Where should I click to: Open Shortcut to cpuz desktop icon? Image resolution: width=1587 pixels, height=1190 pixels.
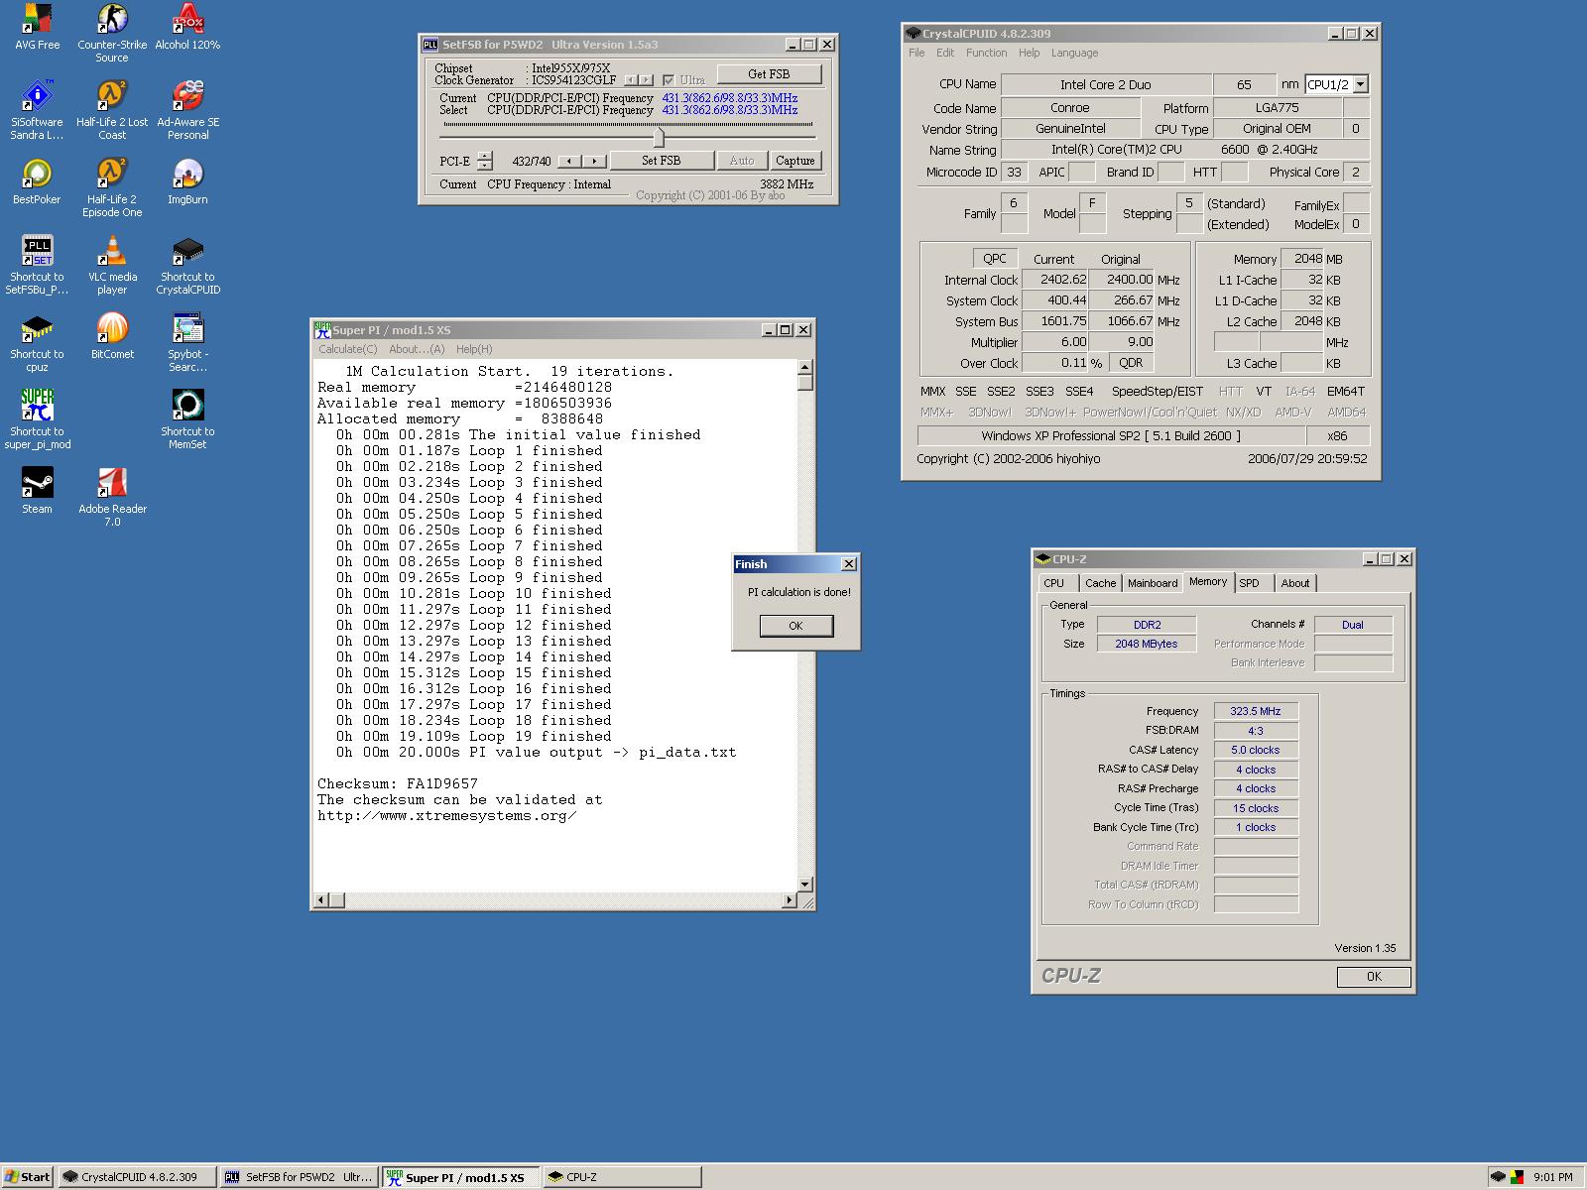click(x=37, y=342)
